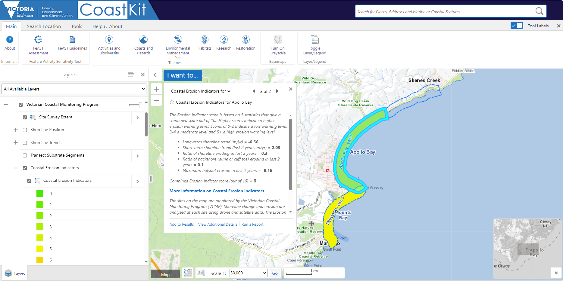Close the Coastal Erosion Indicators popup
Viewport: 563px width, 281px height.
290,89
